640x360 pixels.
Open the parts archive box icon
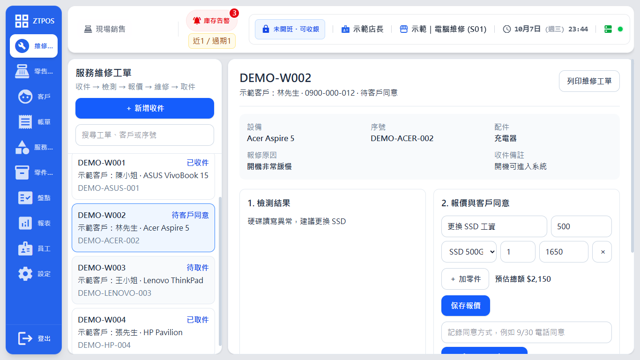tap(22, 172)
